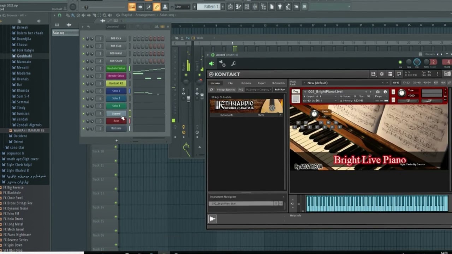This screenshot has width=452, height=254.
Task: Mute the Solo 1 channel LED
Action: tap(83, 91)
